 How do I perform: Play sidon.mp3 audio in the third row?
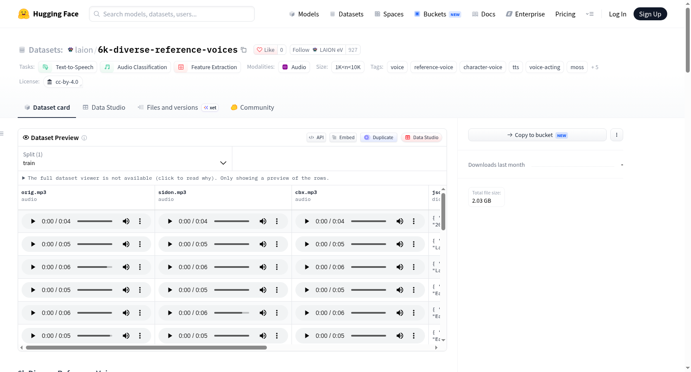click(170, 267)
